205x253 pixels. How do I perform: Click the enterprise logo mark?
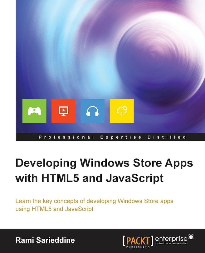191,237
